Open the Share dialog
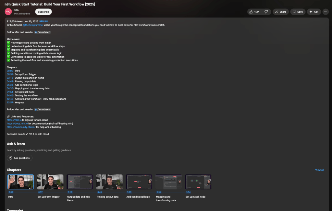Screen dimensions: 332x211 coord(280,12)
